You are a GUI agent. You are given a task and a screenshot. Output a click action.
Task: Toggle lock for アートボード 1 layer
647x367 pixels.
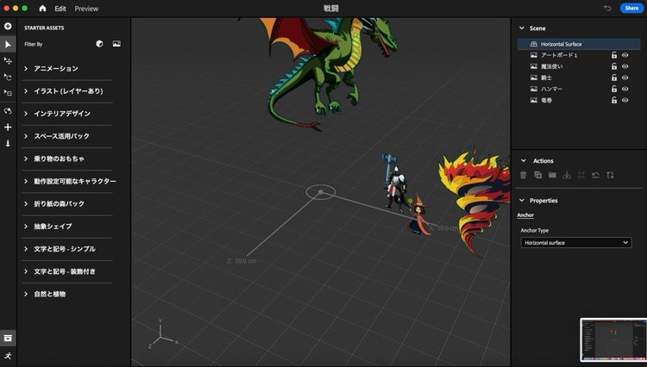coord(614,55)
